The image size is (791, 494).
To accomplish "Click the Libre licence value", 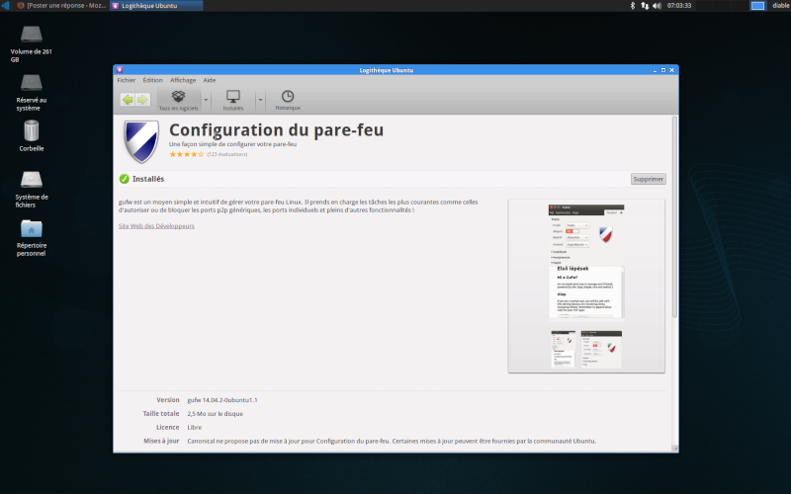I will click(x=194, y=427).
